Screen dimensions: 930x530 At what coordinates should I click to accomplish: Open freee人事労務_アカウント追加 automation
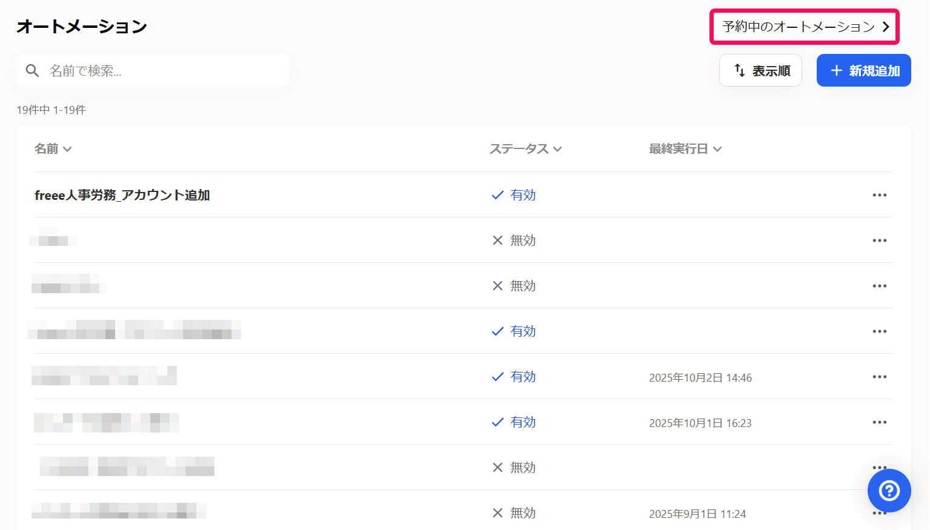[122, 195]
